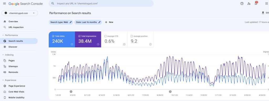Edit the Date: Last 16 months filter chip
This screenshot has height=101, width=269.
[88, 22]
